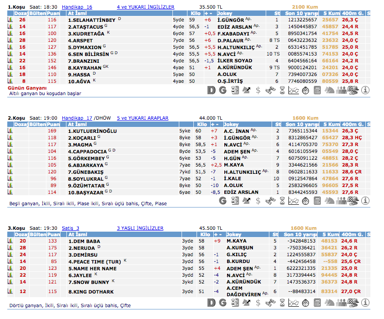Open the line chart icon under race 1
The image size is (384, 319).
click(x=293, y=90)
